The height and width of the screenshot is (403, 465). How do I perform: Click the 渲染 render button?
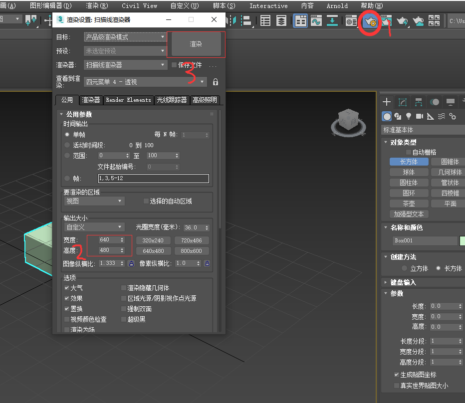coord(196,43)
